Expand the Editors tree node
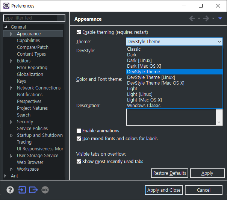This screenshot has width=227, height=200. (x=11, y=61)
